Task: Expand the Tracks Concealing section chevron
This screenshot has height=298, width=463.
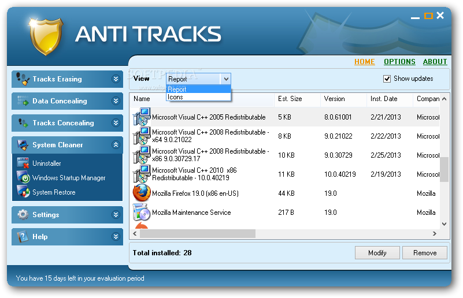Action: click(x=116, y=123)
